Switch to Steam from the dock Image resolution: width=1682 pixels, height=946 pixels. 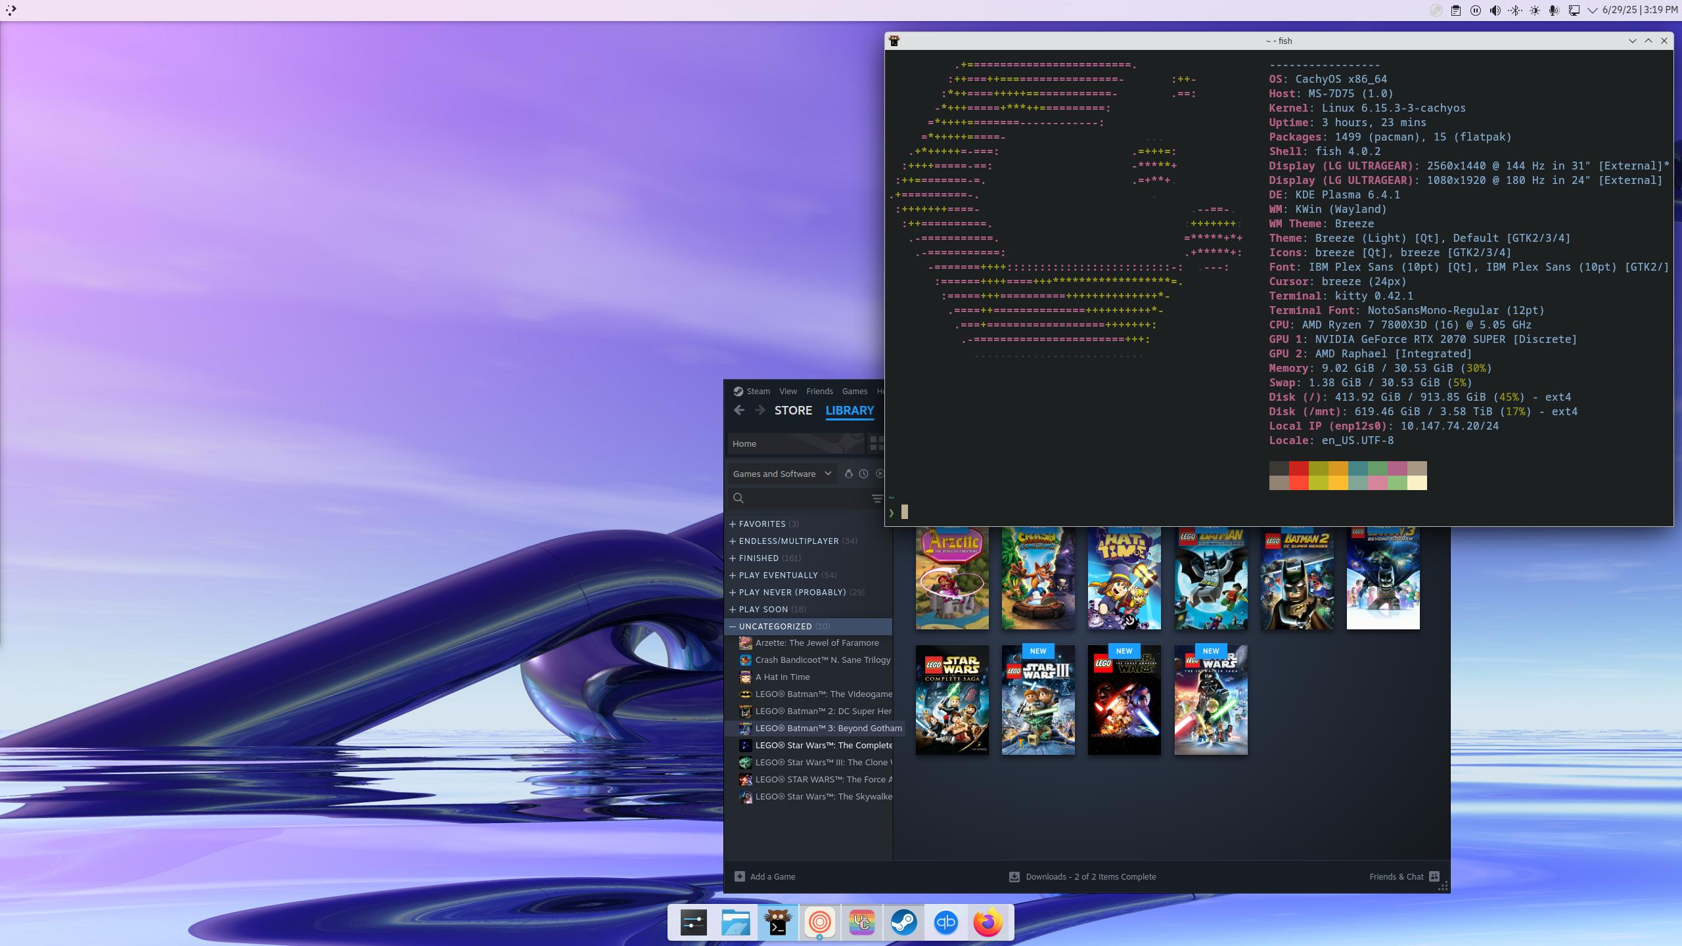click(x=904, y=922)
